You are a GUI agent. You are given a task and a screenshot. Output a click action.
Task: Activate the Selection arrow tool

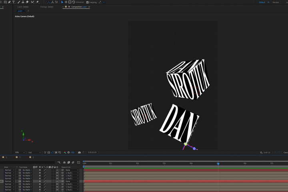(62, 2)
